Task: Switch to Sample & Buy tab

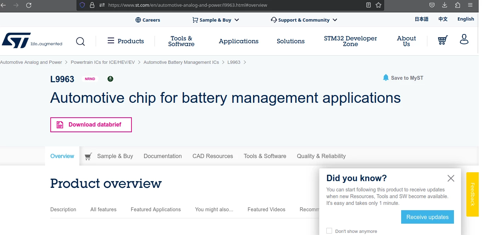Action: pyautogui.click(x=115, y=156)
